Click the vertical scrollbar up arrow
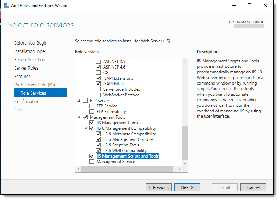Viewport: 279px width, 200px height. (185, 61)
